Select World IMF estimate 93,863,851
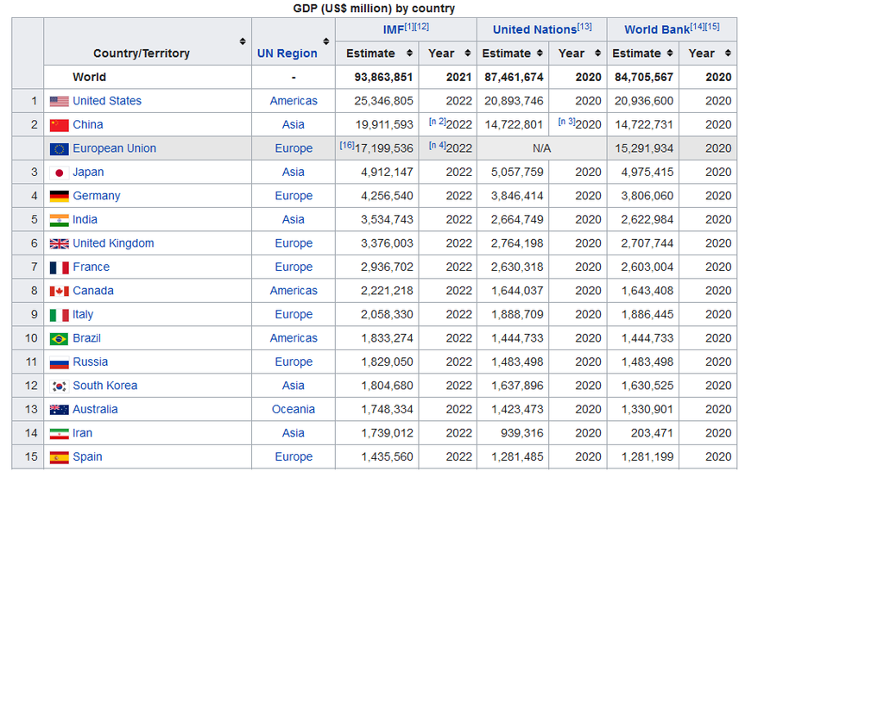The width and height of the screenshot is (884, 717). coord(383,78)
